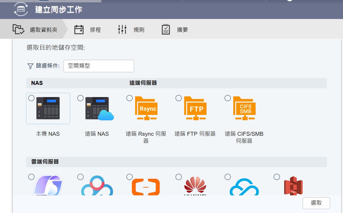Image resolution: width=343 pixels, height=213 pixels.
Task: Click the Huawei cloud logo
Action: pos(195,186)
